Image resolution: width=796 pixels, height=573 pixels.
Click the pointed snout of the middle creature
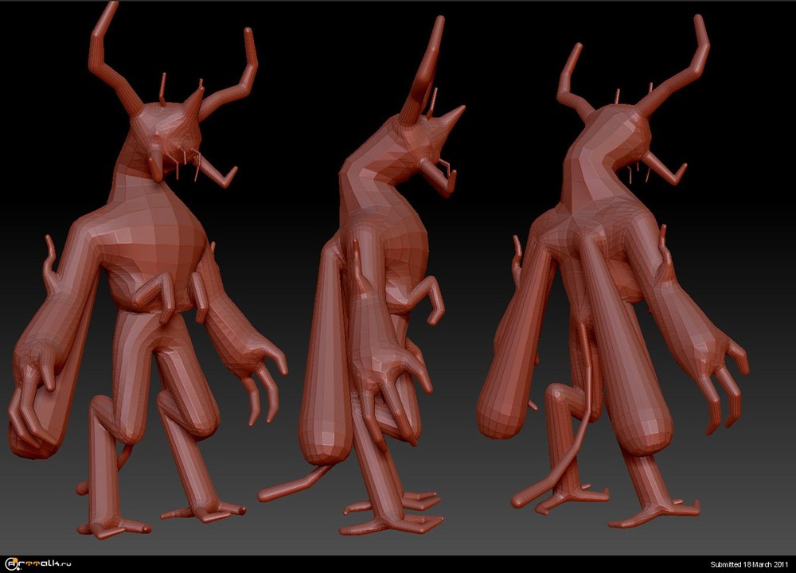tap(451, 116)
